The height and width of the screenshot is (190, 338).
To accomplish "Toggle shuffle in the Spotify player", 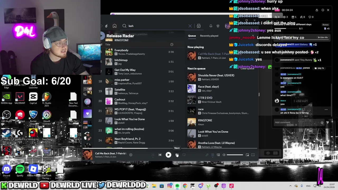I will pyautogui.click(x=153, y=155).
